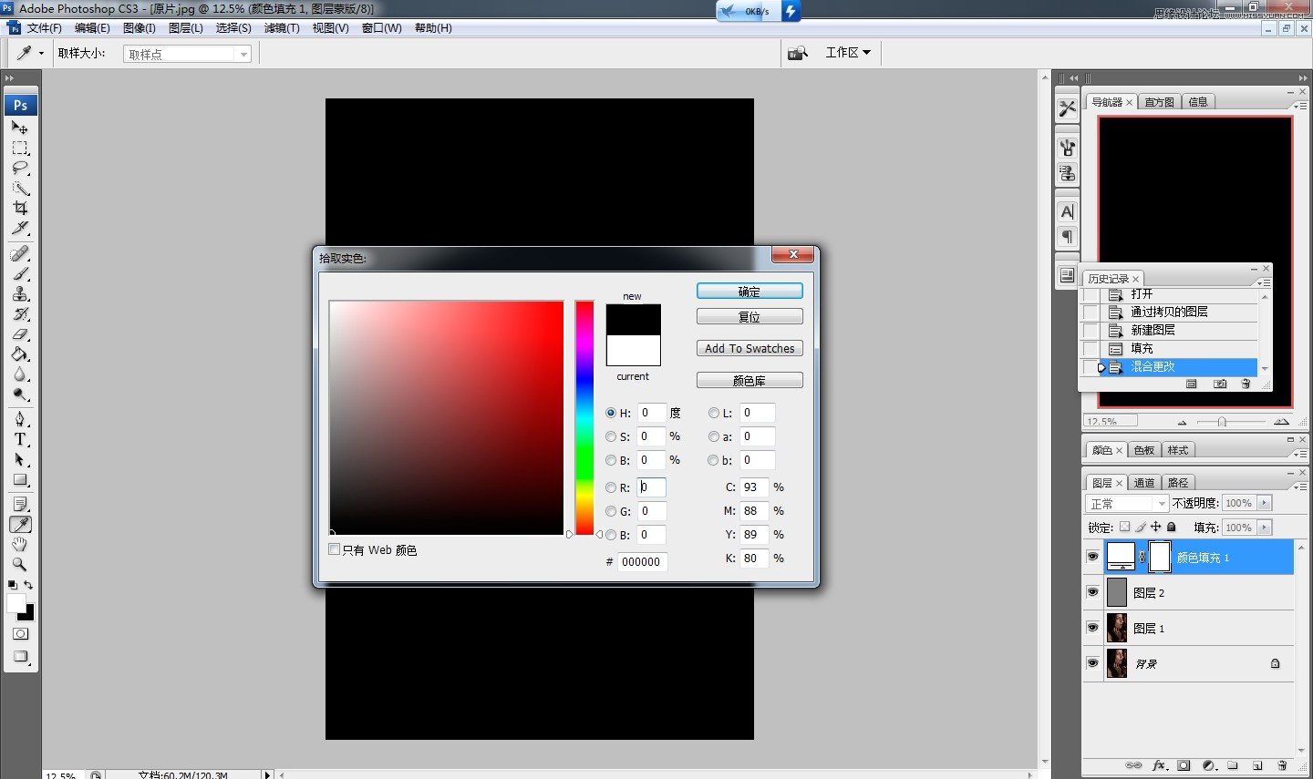This screenshot has height=779, width=1313.
Task: Select the Rectangle shape tool
Action: click(20, 480)
